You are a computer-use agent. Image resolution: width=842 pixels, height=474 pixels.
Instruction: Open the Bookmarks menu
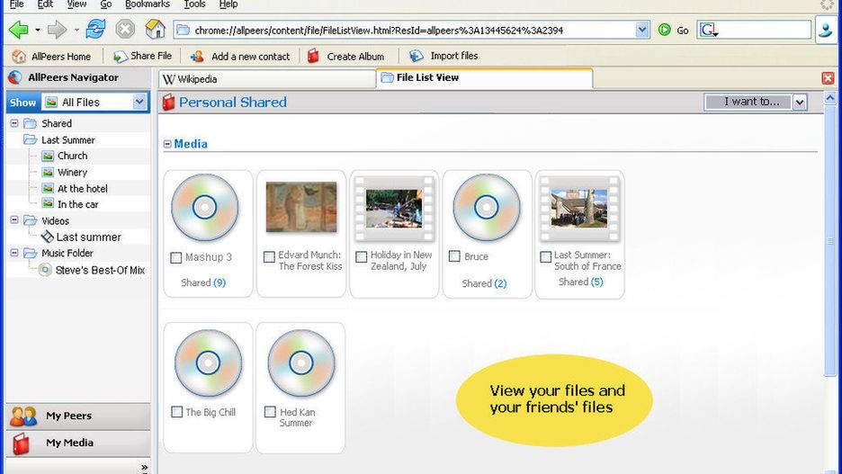pos(148,4)
